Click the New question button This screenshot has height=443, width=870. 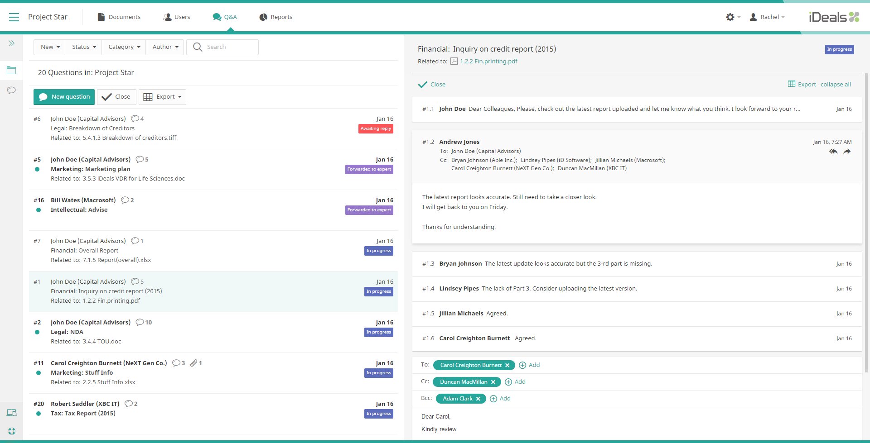point(64,97)
